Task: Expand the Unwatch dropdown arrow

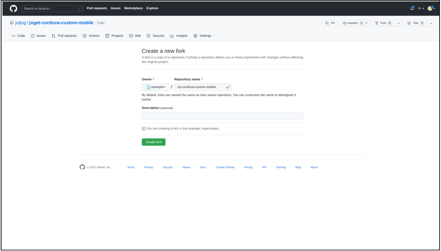Action: 367,23
